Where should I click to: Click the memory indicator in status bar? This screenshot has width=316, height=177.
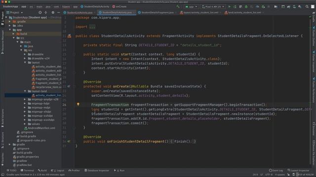click(305, 175)
